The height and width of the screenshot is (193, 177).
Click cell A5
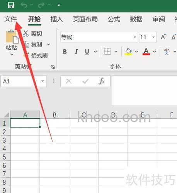coord(25,157)
